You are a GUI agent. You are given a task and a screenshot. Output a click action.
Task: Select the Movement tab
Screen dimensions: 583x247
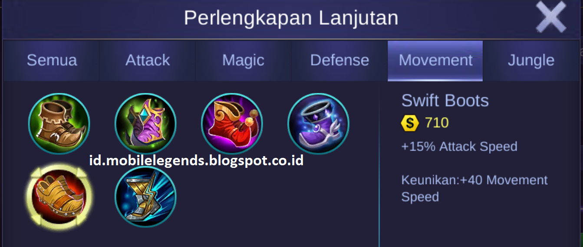[x=435, y=61]
